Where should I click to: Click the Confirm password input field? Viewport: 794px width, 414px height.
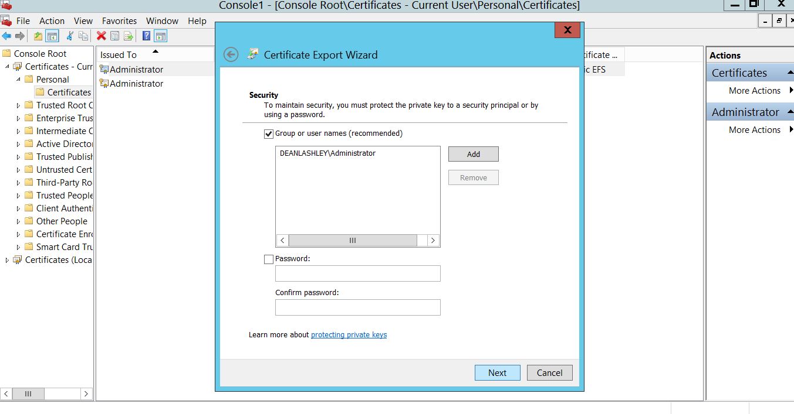coord(357,307)
